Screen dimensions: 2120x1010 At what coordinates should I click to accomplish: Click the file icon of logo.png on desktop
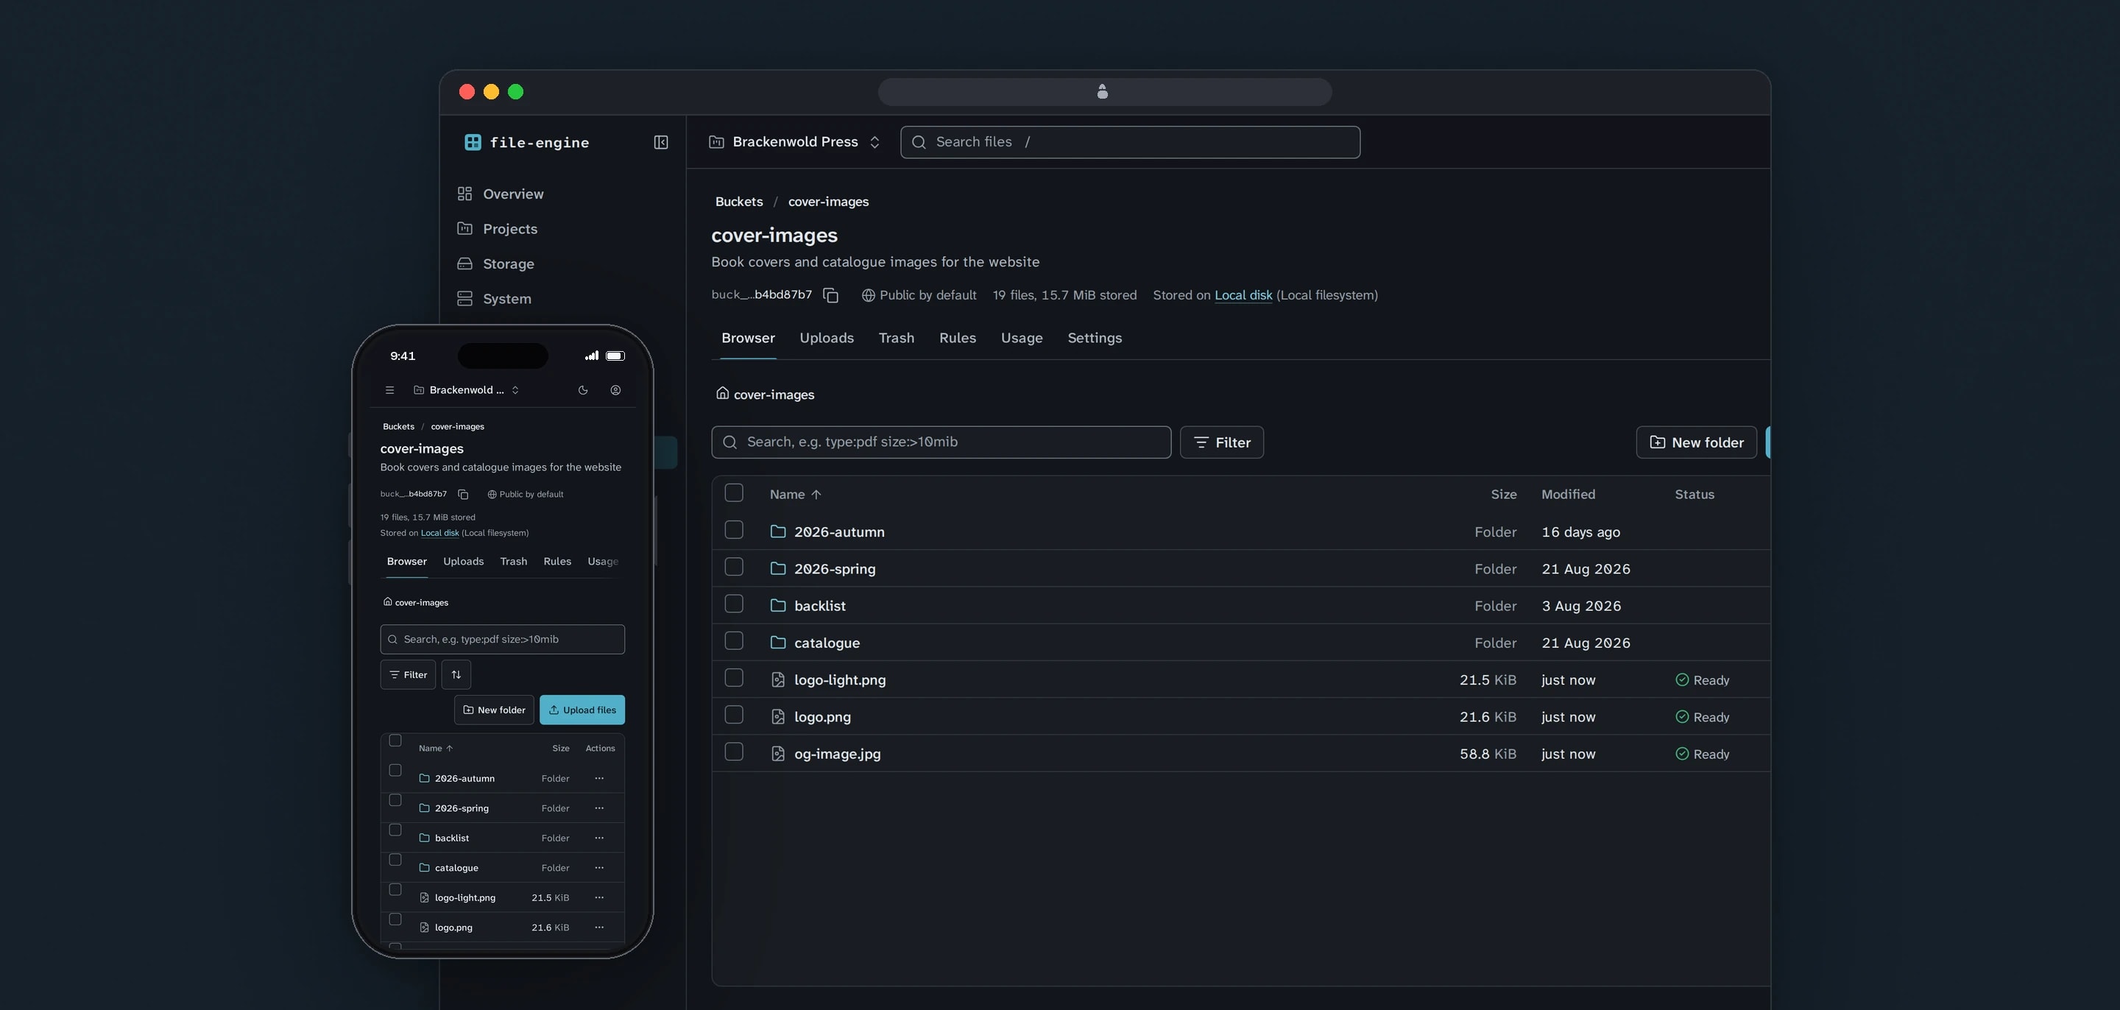tap(778, 716)
